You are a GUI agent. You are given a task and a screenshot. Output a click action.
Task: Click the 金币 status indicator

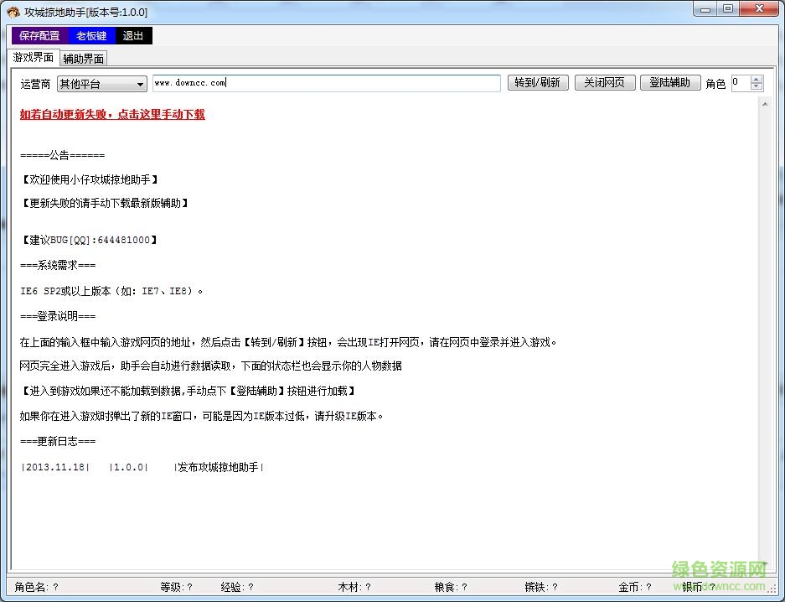pos(636,587)
